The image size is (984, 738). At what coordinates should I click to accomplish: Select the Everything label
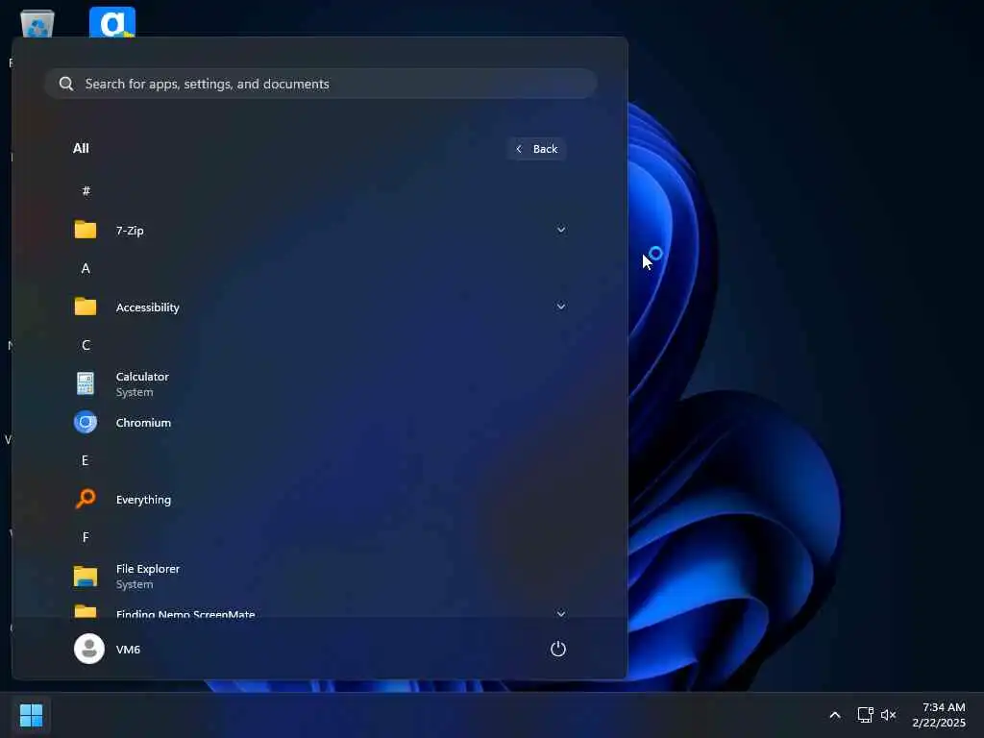pyautogui.click(x=143, y=500)
